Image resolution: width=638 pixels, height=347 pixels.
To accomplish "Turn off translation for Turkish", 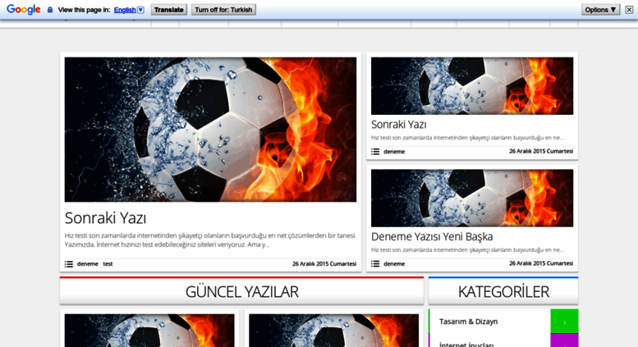I will tap(223, 10).
